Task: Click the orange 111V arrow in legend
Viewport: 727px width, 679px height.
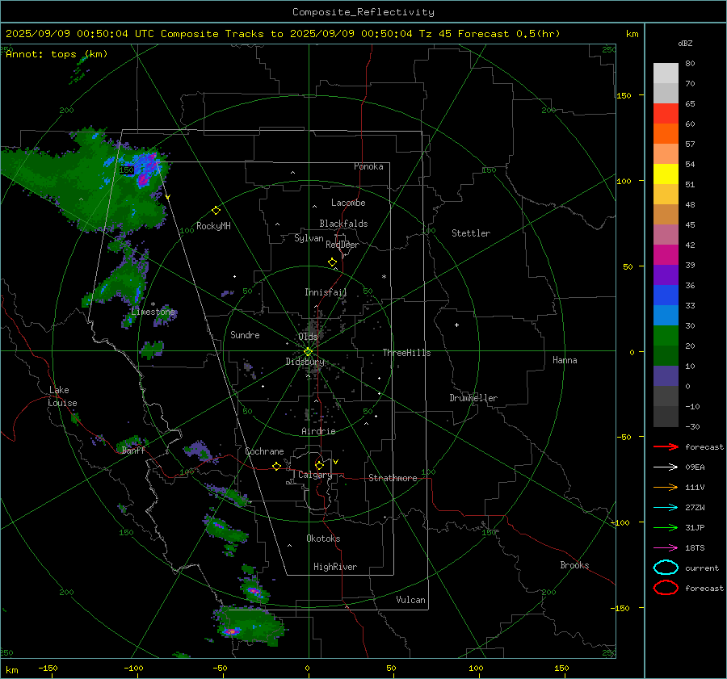Action: coord(666,487)
